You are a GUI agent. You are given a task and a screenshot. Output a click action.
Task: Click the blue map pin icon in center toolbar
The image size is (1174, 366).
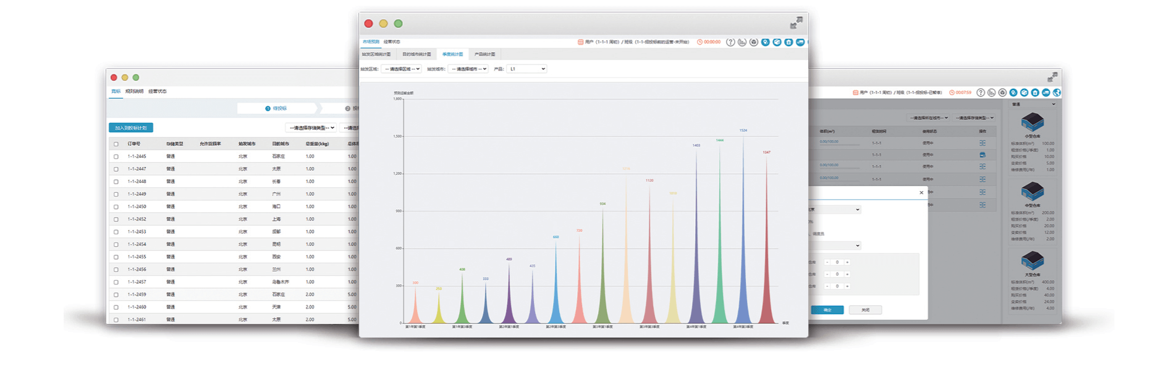[766, 42]
